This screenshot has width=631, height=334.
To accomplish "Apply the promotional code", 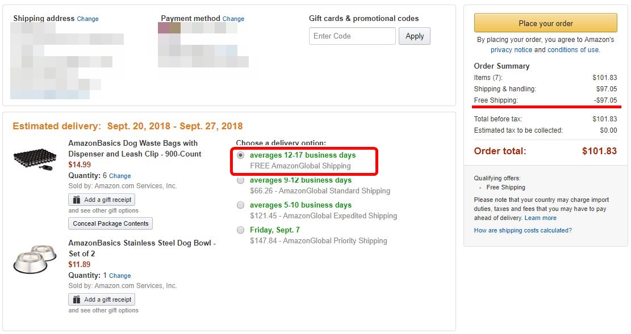I will [x=415, y=36].
